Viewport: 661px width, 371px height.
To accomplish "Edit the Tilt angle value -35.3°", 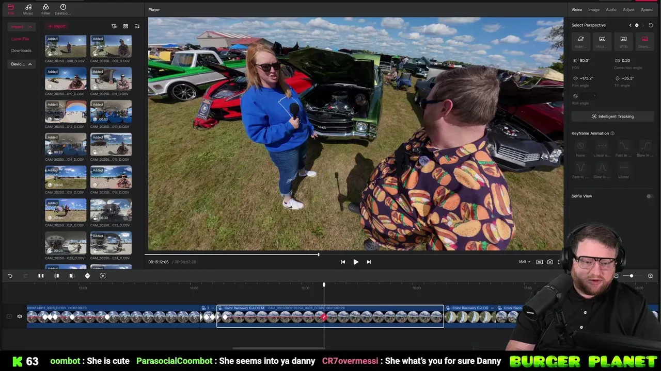I will [628, 78].
